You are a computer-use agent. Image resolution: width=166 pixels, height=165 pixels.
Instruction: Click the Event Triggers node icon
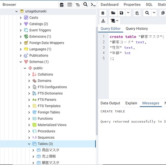(26, 30)
